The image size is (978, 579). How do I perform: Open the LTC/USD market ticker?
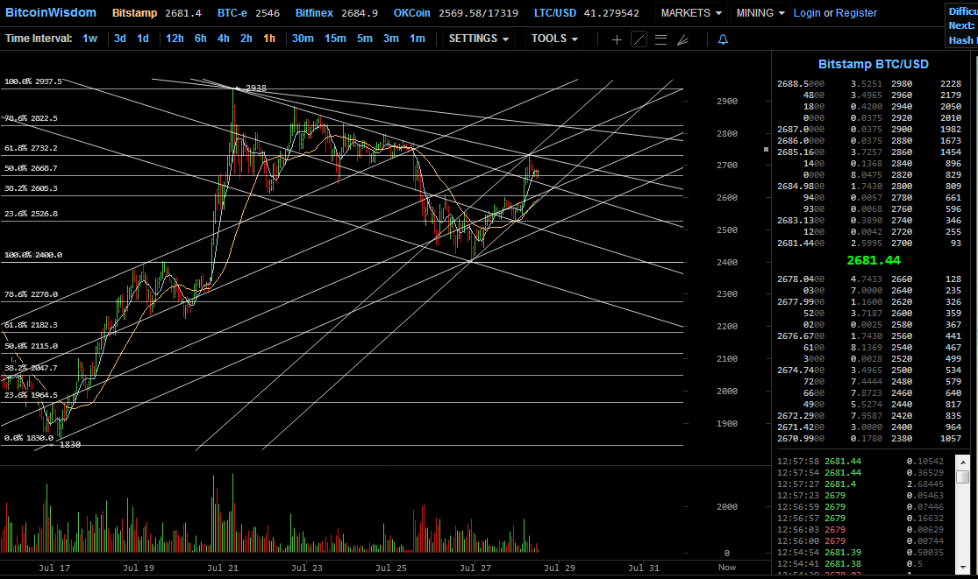(586, 13)
